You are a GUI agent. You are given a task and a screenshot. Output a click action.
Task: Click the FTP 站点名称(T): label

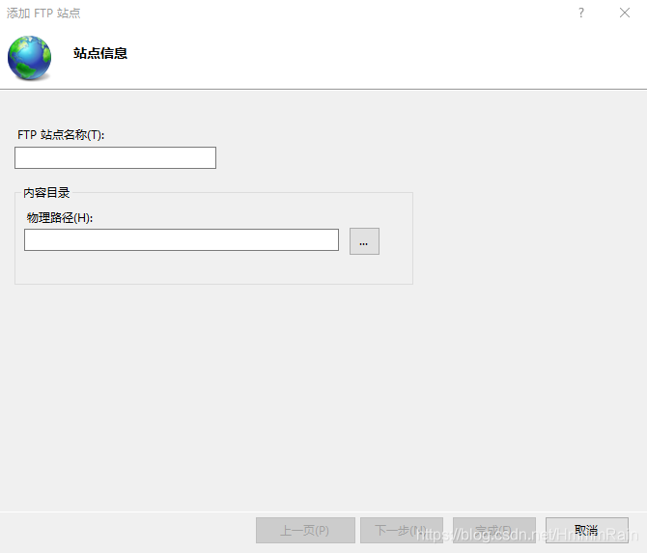pyautogui.click(x=61, y=134)
